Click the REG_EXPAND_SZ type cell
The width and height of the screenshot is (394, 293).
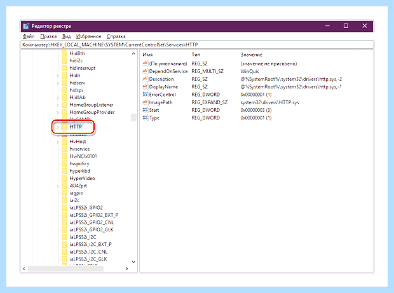coord(209,102)
